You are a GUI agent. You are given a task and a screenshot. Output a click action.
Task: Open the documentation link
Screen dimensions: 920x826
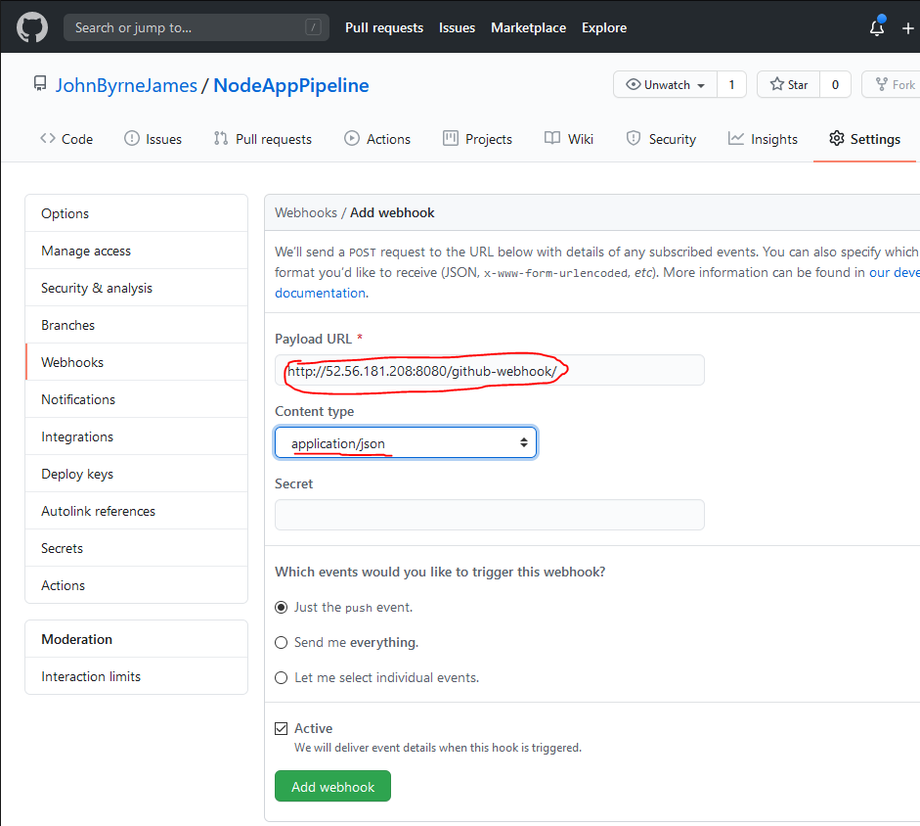(x=321, y=293)
